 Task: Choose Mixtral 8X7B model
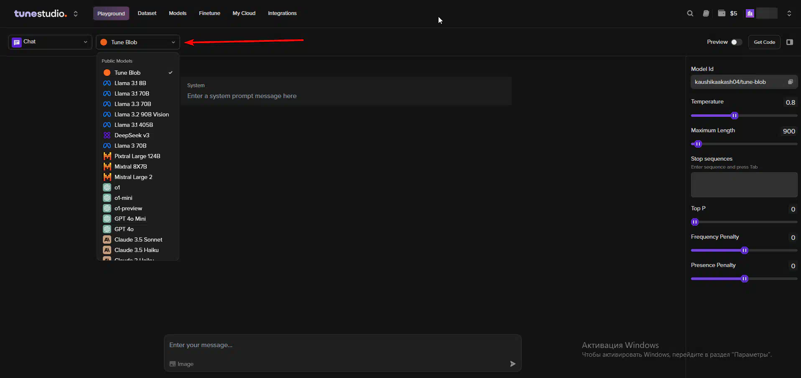click(x=138, y=166)
